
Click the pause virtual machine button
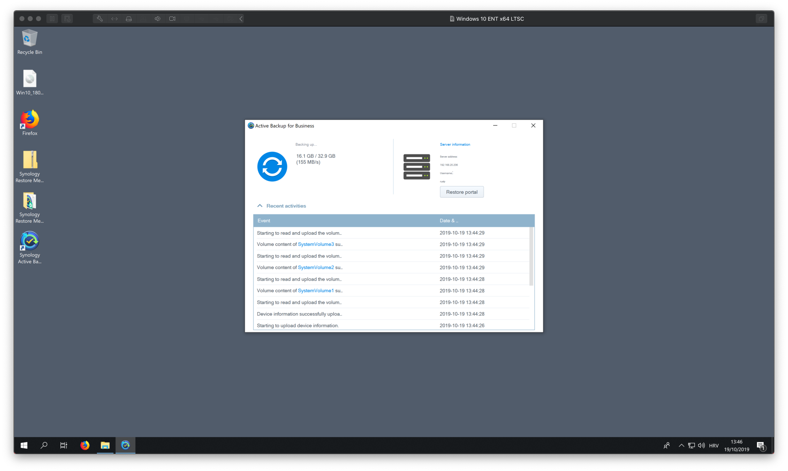coord(52,19)
